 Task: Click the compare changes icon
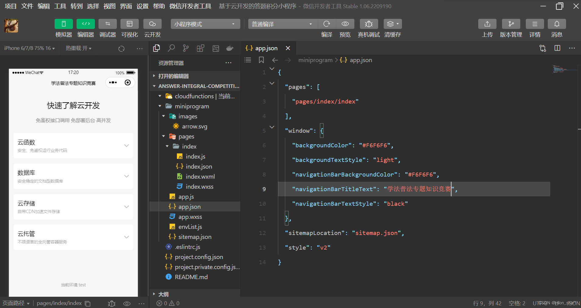pos(543,48)
